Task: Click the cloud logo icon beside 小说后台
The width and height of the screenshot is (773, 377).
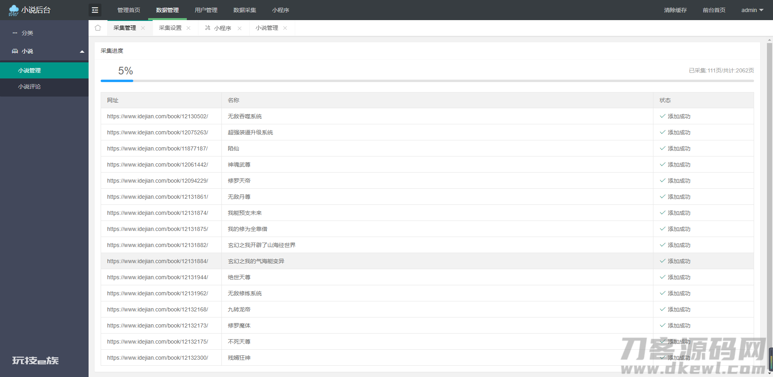Action: pos(14,10)
